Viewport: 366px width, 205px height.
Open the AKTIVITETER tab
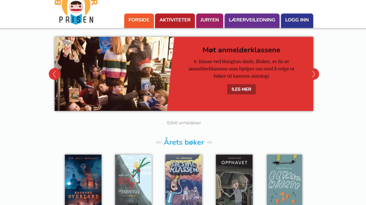(x=175, y=21)
